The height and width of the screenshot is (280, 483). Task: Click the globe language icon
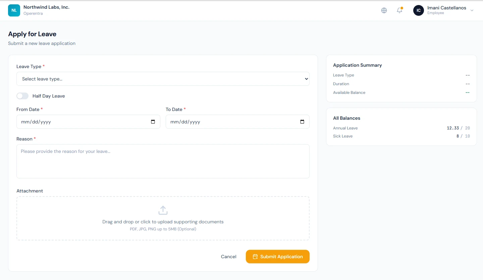click(x=384, y=10)
